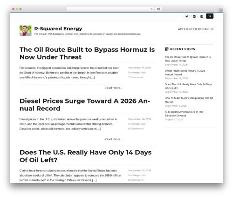
Task: Open sidebar recent post about Hormuz oil route
Action: (x=188, y=59)
